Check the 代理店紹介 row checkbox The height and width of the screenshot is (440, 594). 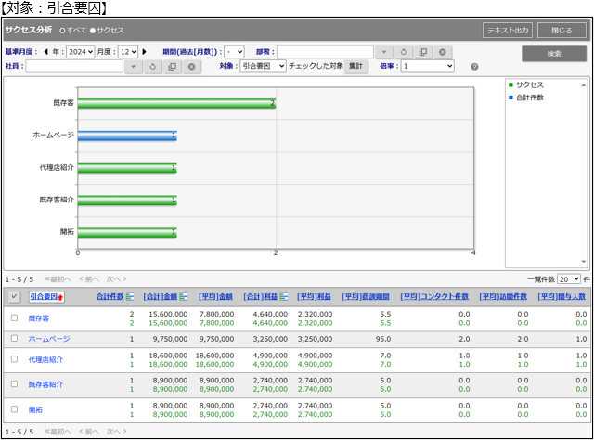click(15, 359)
